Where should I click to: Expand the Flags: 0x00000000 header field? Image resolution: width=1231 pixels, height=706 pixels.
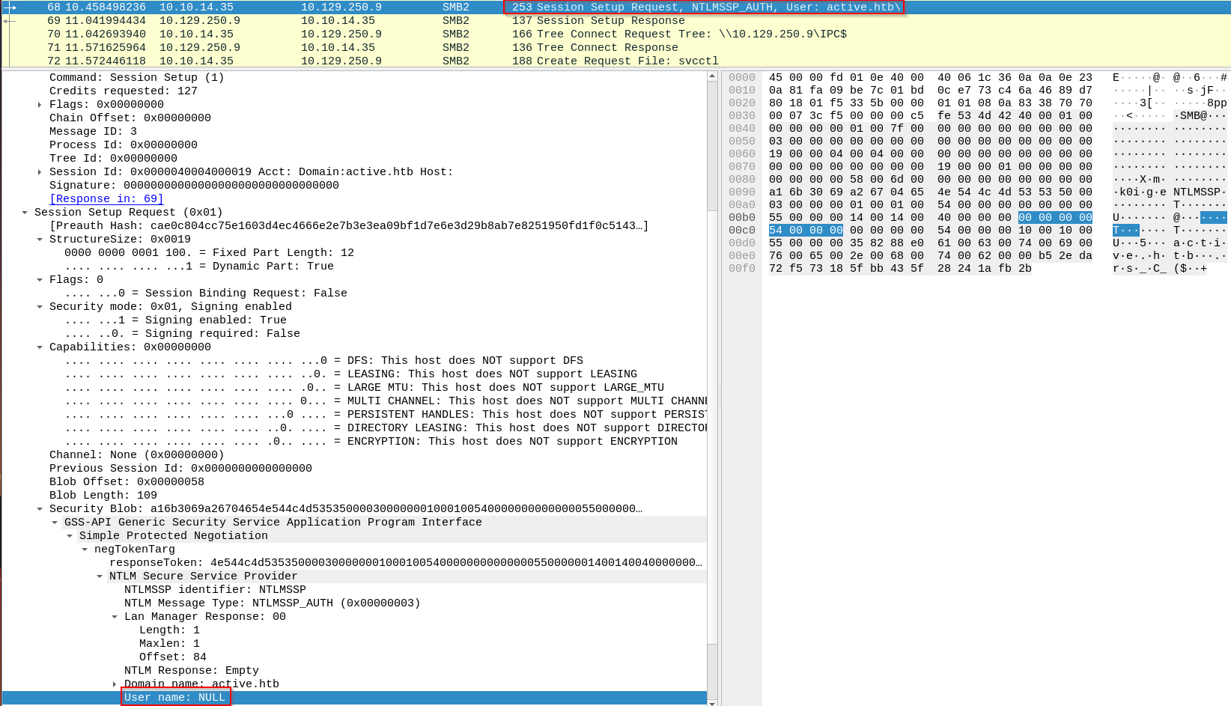click(40, 105)
